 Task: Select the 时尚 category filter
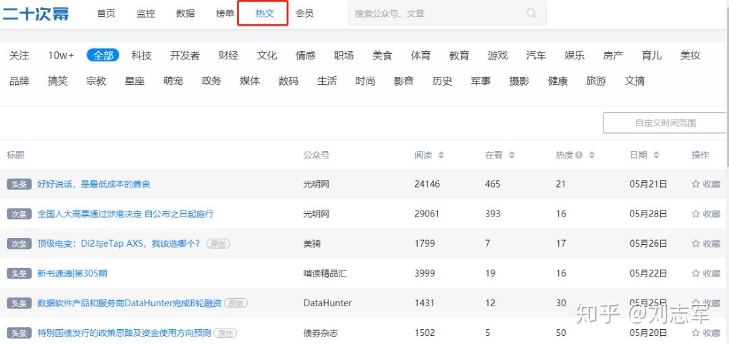click(x=365, y=81)
